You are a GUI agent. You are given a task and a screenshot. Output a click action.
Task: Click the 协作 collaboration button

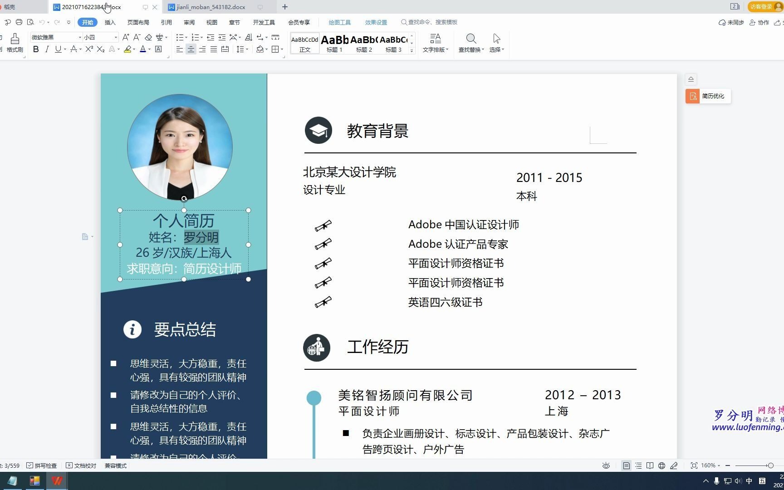click(x=759, y=22)
